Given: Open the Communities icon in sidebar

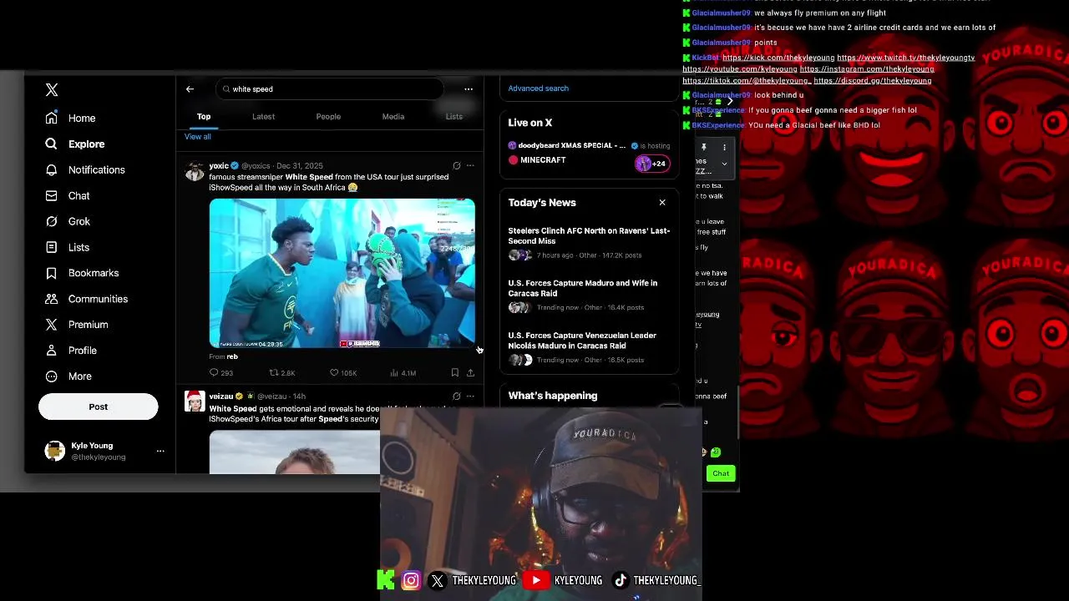Looking at the screenshot, I should click(x=52, y=299).
